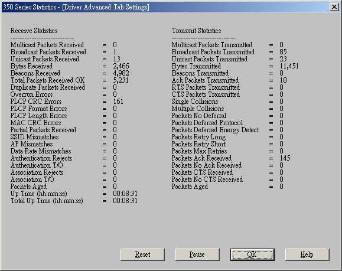Click the PLCP CRC Errors value 161
Screen dimensions: 342x271
tap(118, 102)
